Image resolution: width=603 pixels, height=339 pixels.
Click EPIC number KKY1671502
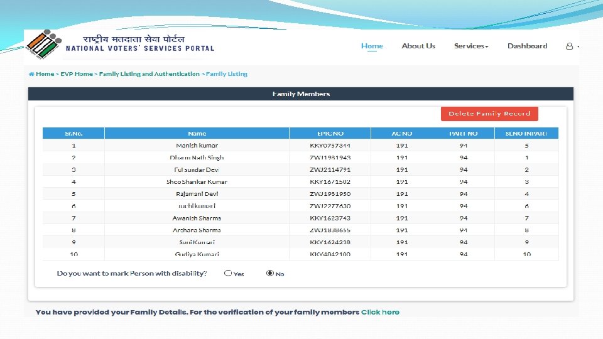[x=330, y=182]
